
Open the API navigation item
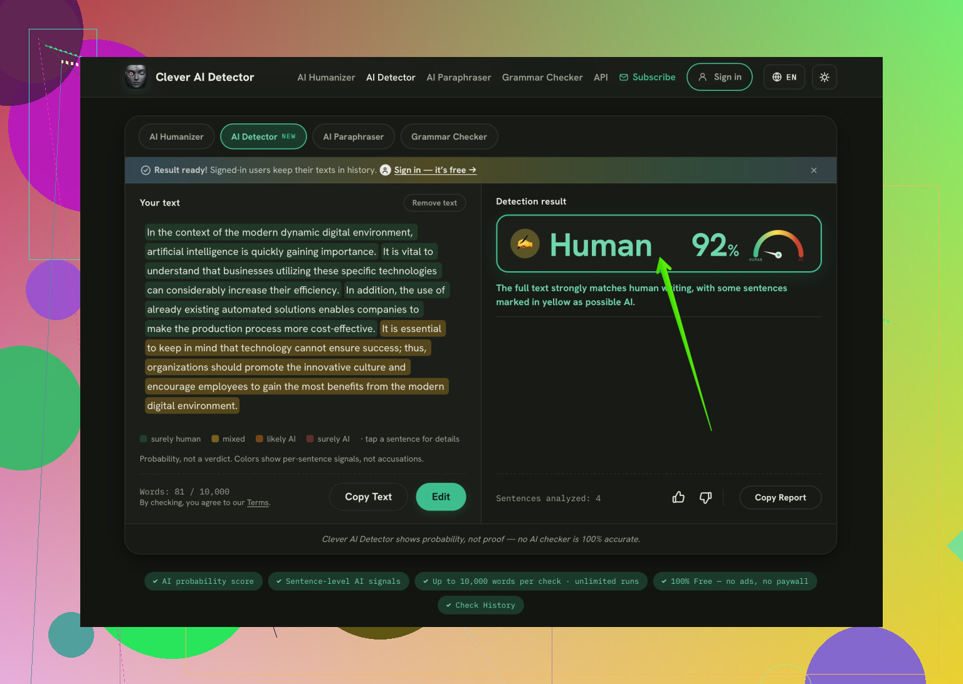pos(601,77)
